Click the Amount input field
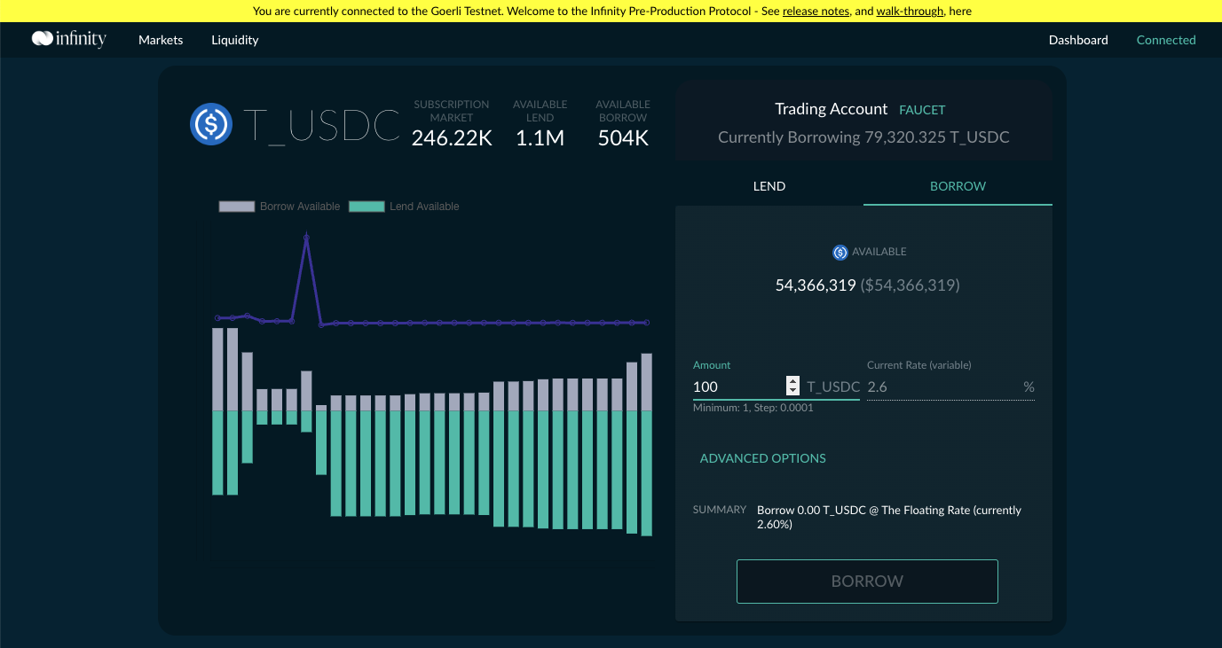Viewport: 1222px width, 648px height. pyautogui.click(x=737, y=386)
